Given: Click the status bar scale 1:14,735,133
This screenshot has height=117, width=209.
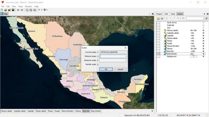Looking at the screenshot, I should [163, 115].
